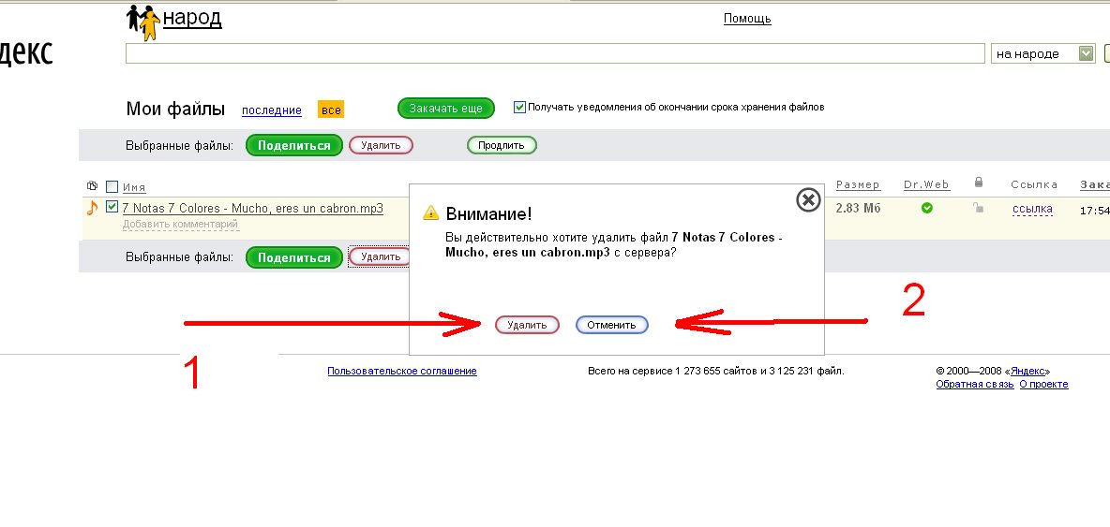Click the Закачать еще upload button
Image resolution: width=1110 pixels, height=527 pixels.
point(446,108)
